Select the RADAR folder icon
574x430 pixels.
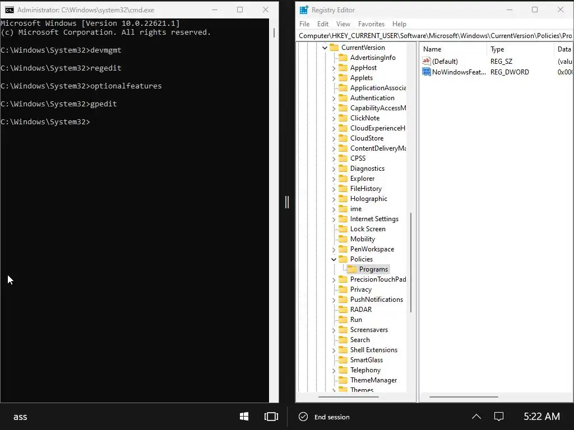pos(343,310)
